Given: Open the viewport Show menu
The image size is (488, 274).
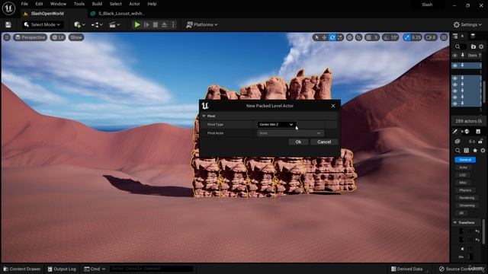Looking at the screenshot, I should click(76, 37).
